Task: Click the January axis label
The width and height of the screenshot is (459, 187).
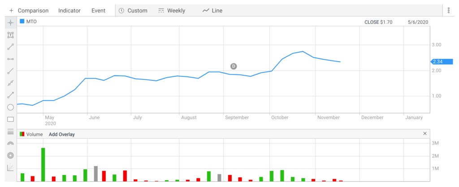Action: coord(414,118)
